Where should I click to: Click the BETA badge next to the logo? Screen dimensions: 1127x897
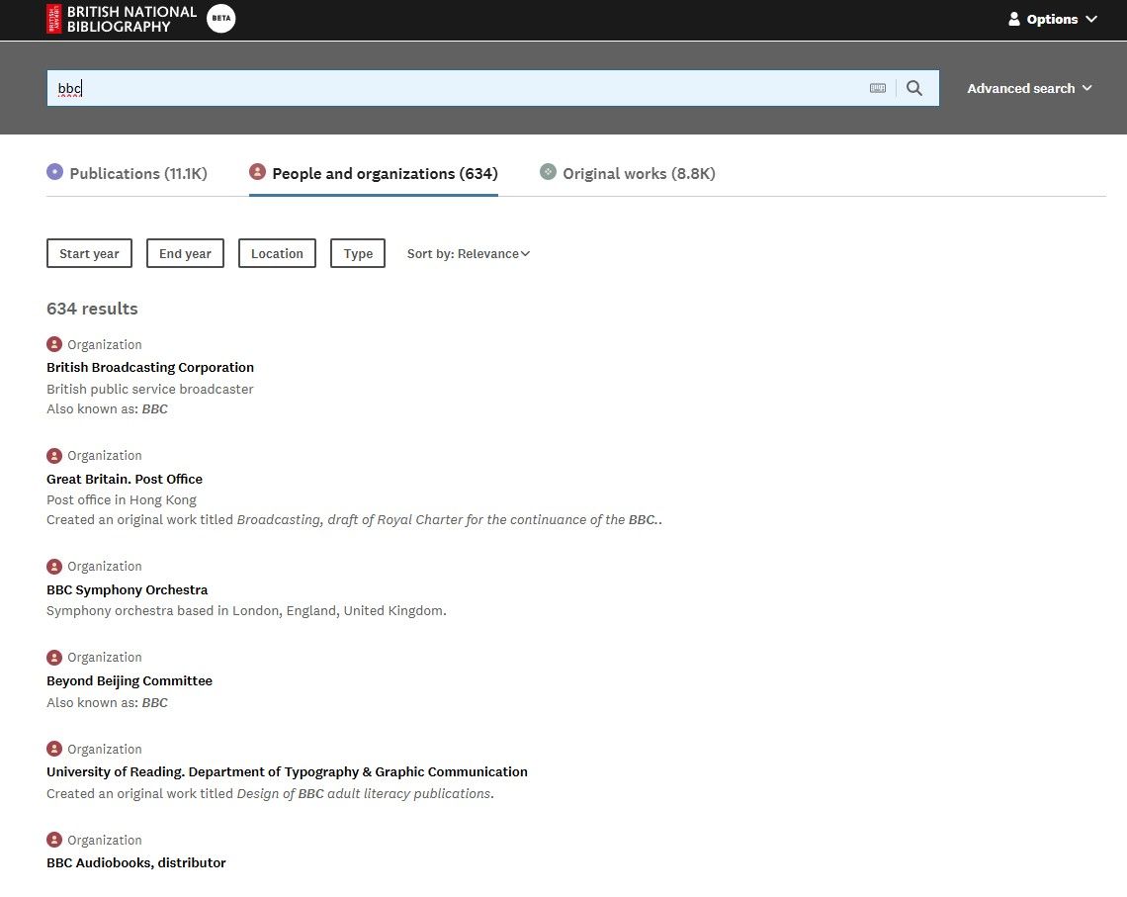pos(220,18)
